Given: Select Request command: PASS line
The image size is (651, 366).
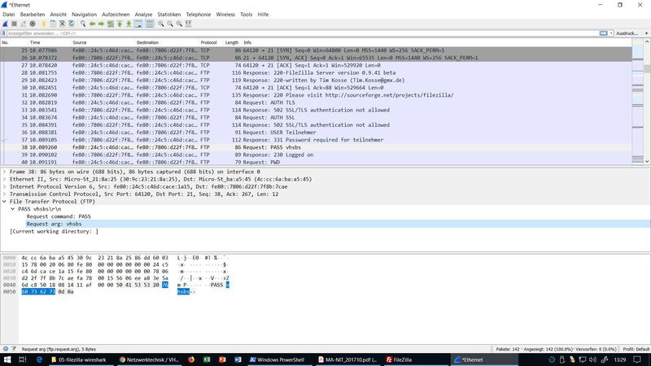Looking at the screenshot, I should click(59, 216).
